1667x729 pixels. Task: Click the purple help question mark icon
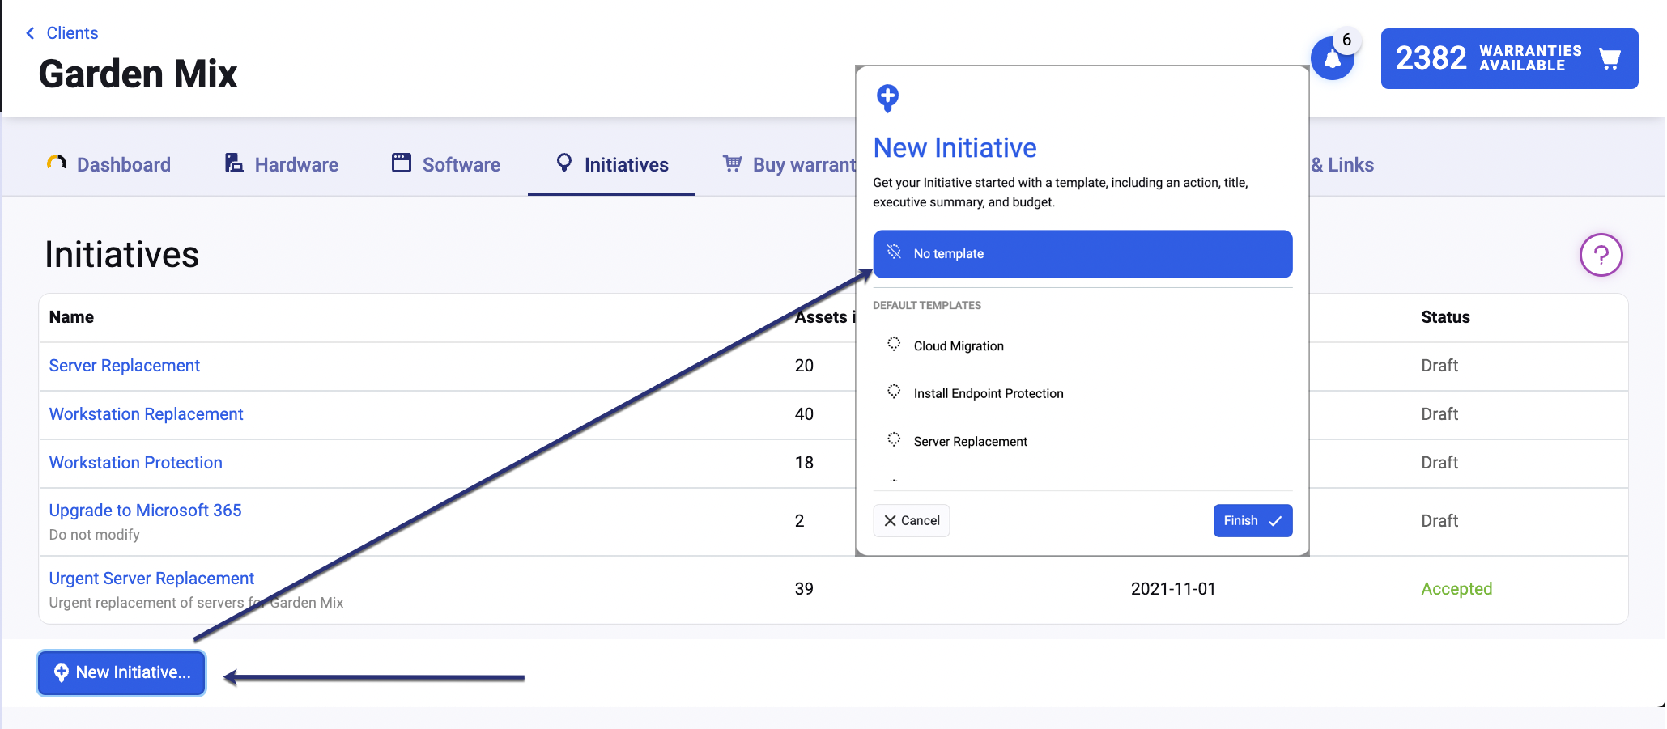pyautogui.click(x=1601, y=255)
